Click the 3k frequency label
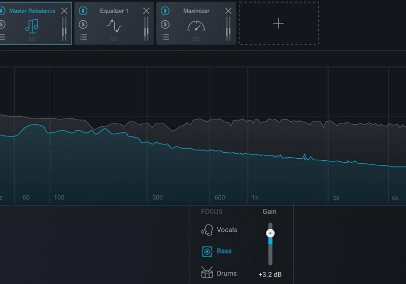This screenshot has height=284, width=406. (x=336, y=198)
